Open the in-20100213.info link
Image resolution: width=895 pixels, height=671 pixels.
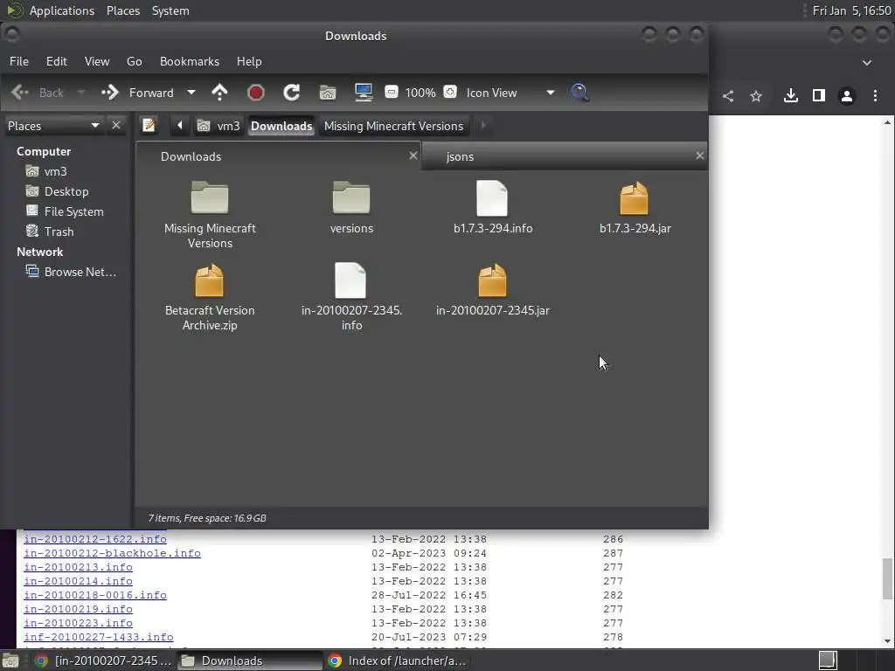(78, 567)
